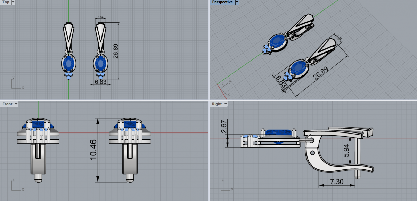Expand the Right viewport menu arrow

point(225,104)
